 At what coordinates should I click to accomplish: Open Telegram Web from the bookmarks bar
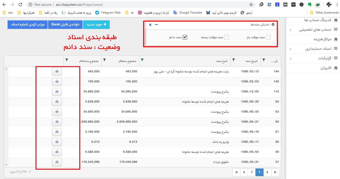[x=108, y=12]
